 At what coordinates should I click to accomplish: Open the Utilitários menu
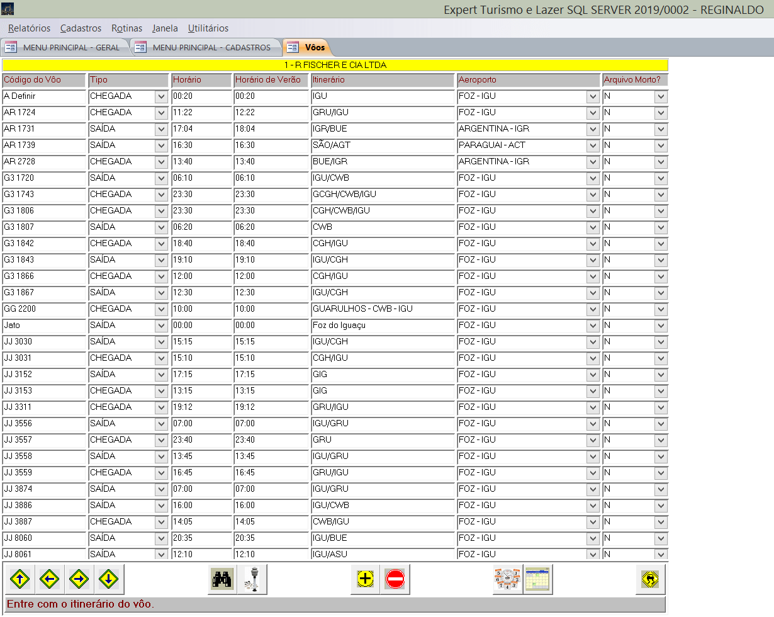click(208, 28)
